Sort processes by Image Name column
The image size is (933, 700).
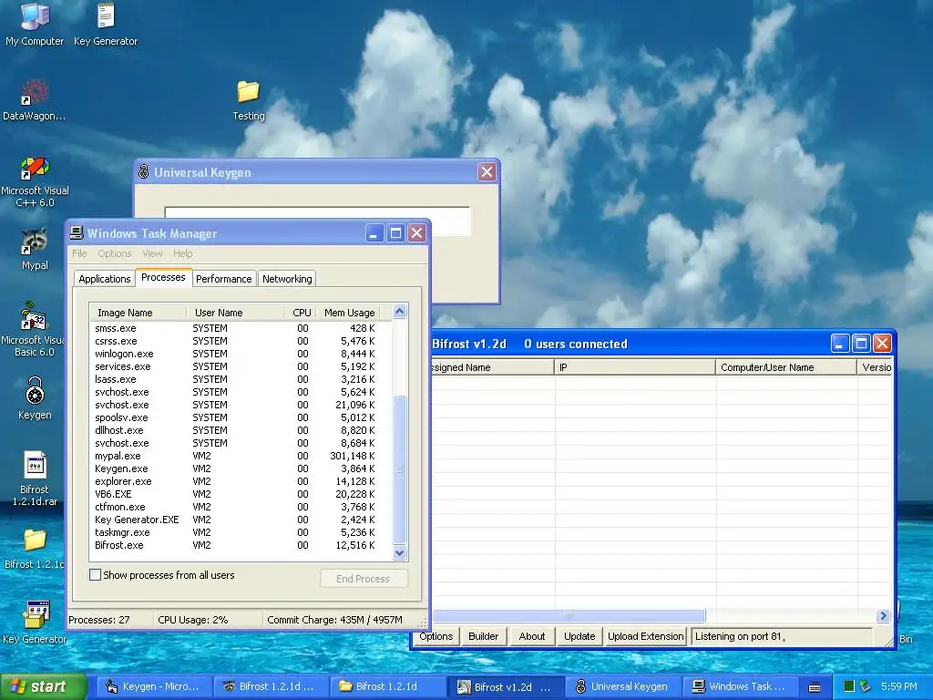[x=138, y=313]
